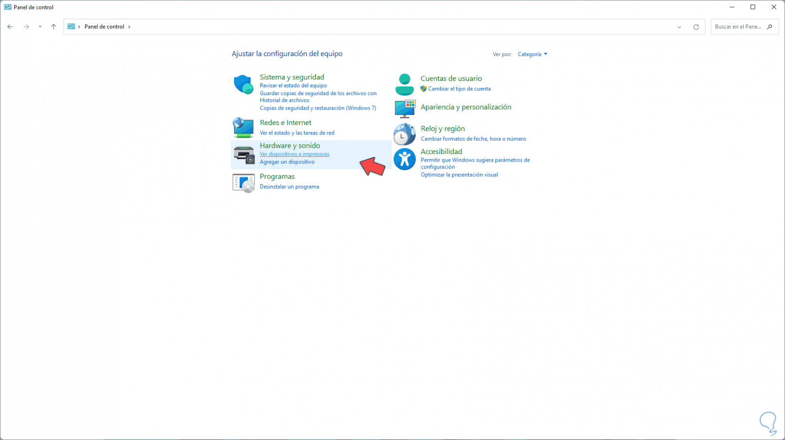785x440 pixels.
Task: Refresh the Panel de control view
Action: click(x=696, y=27)
